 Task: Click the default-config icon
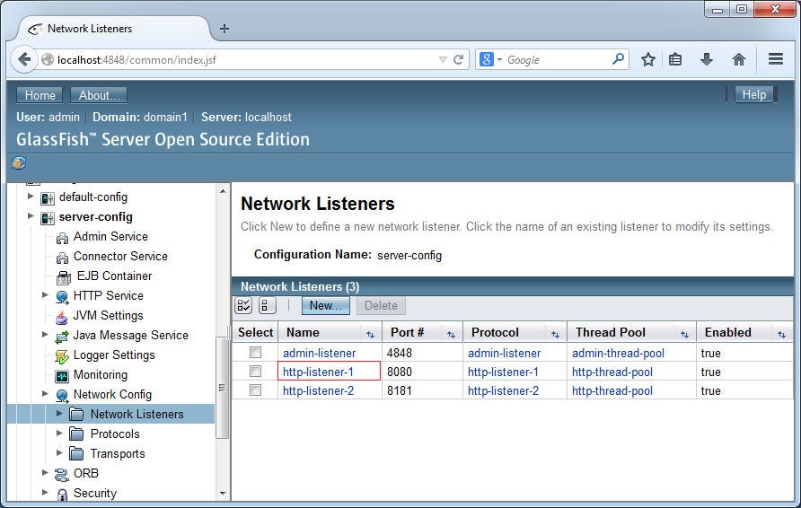click(48, 198)
